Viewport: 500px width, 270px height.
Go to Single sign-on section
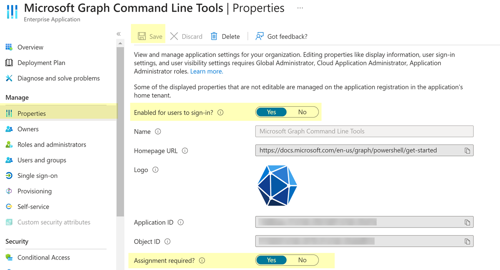coord(37,175)
